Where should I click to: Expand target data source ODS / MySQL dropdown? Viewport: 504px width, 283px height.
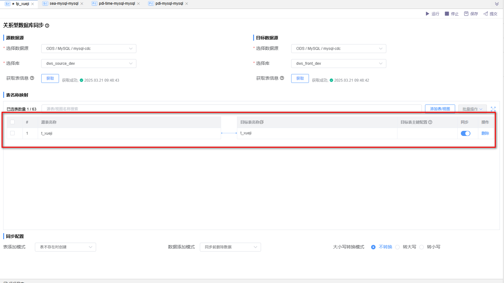[x=338, y=49]
